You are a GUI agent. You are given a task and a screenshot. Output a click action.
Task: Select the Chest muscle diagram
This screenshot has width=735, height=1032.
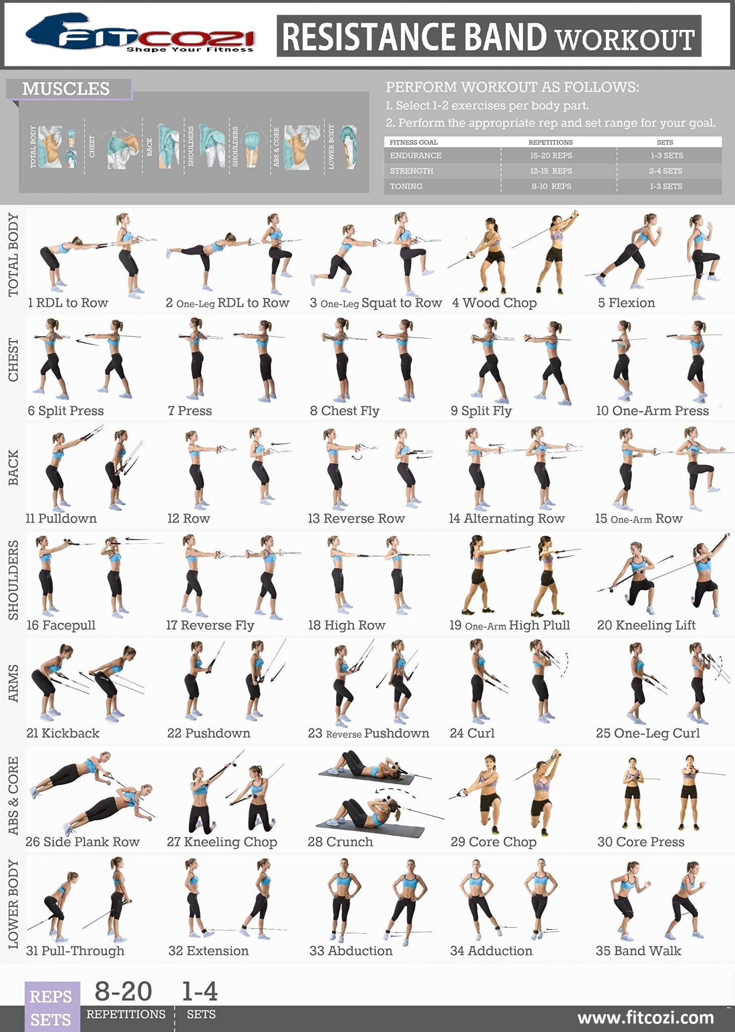(120, 147)
